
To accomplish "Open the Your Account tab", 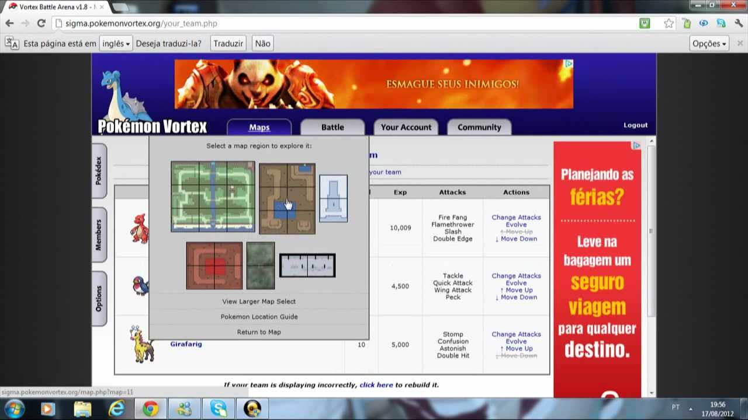I will [406, 127].
